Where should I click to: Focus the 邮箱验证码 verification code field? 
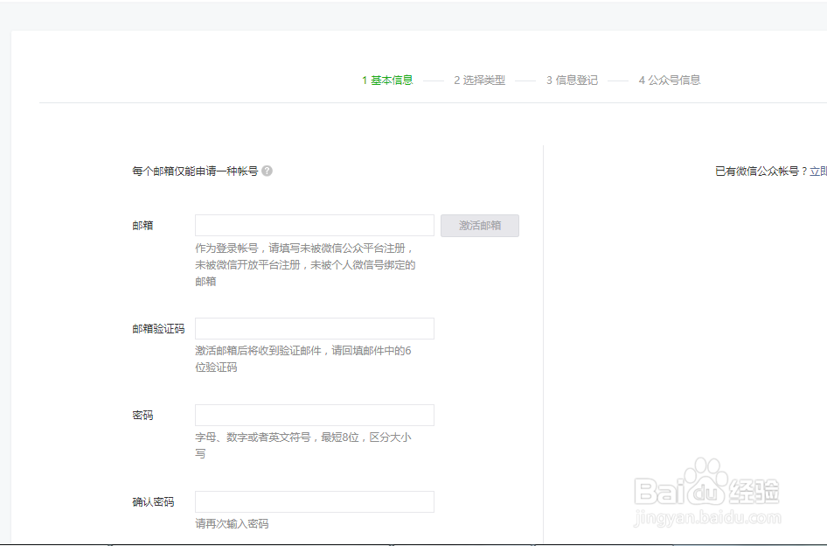[x=315, y=328]
